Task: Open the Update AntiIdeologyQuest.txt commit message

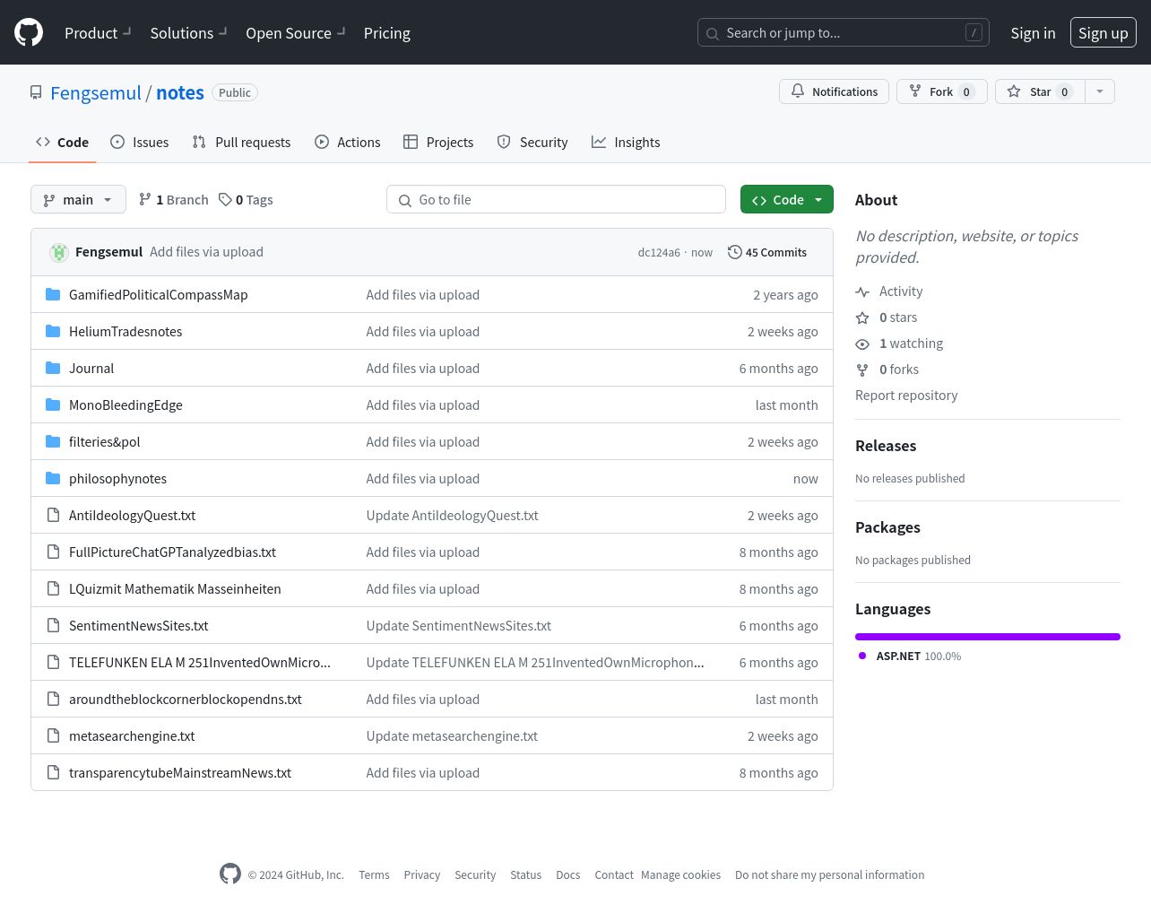Action: point(452,515)
